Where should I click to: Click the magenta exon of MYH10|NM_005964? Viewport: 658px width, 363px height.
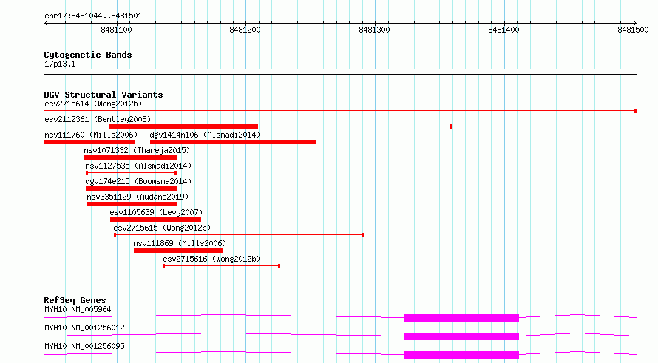pyautogui.click(x=461, y=318)
